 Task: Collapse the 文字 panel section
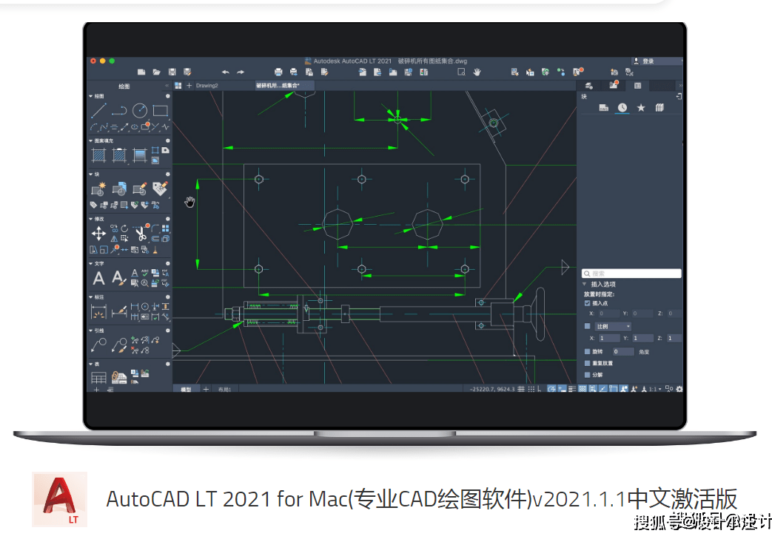[90, 264]
